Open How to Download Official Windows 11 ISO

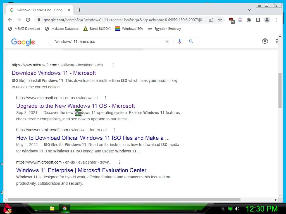coord(93,138)
